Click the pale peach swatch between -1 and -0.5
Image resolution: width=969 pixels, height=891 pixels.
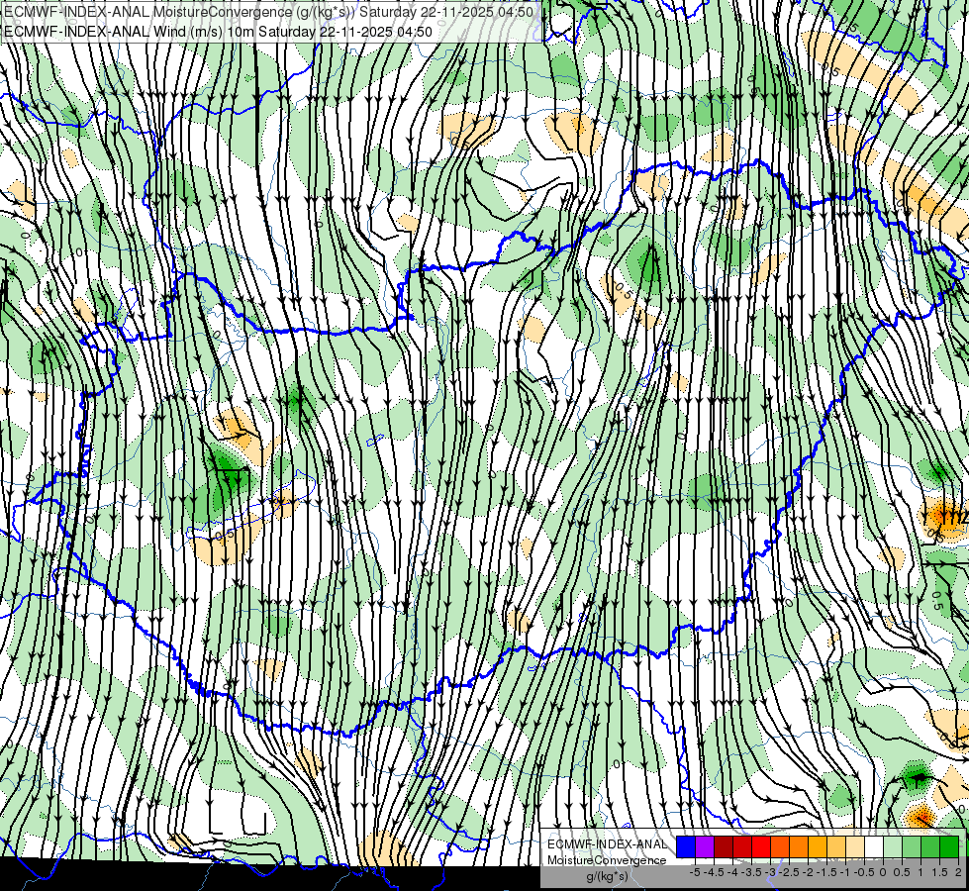854,846
